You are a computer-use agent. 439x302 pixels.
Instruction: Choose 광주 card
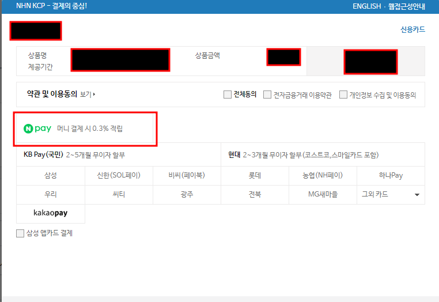(187, 194)
